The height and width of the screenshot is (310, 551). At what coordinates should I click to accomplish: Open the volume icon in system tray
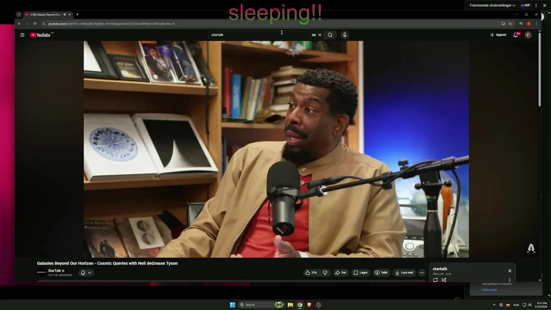coord(529,305)
